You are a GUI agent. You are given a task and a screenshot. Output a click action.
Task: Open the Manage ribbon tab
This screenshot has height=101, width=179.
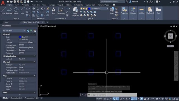pos(51,5)
